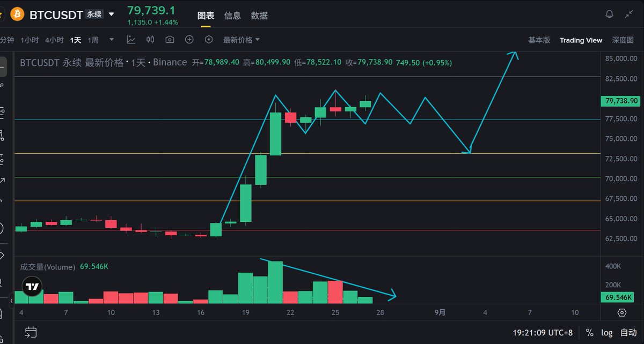Select the 1小时 timeframe
644x344 pixels.
(30, 40)
